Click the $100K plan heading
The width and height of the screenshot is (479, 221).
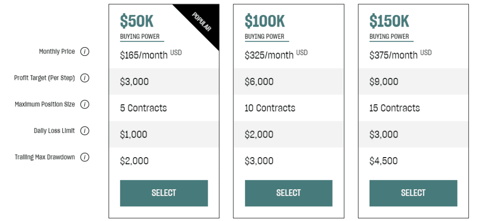(x=265, y=21)
